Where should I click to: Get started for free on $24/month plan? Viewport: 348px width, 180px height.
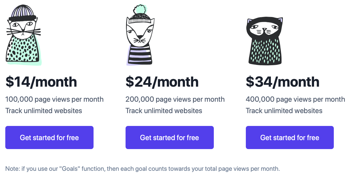coord(170,138)
